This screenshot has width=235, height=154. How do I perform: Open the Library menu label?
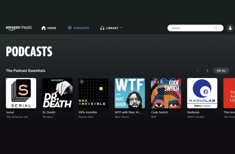(x=112, y=28)
